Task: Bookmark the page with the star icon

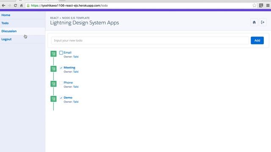Action: [254, 5]
